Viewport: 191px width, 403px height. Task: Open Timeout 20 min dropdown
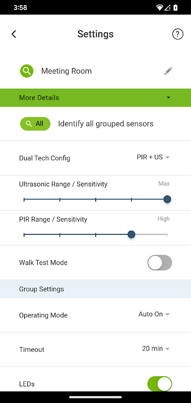click(156, 349)
